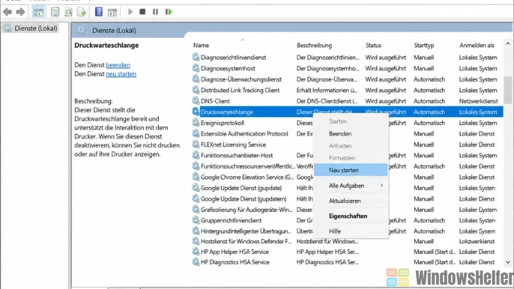This screenshot has height=289, width=514.
Task: Click the vertical scrollbar thumb
Action: (508, 90)
